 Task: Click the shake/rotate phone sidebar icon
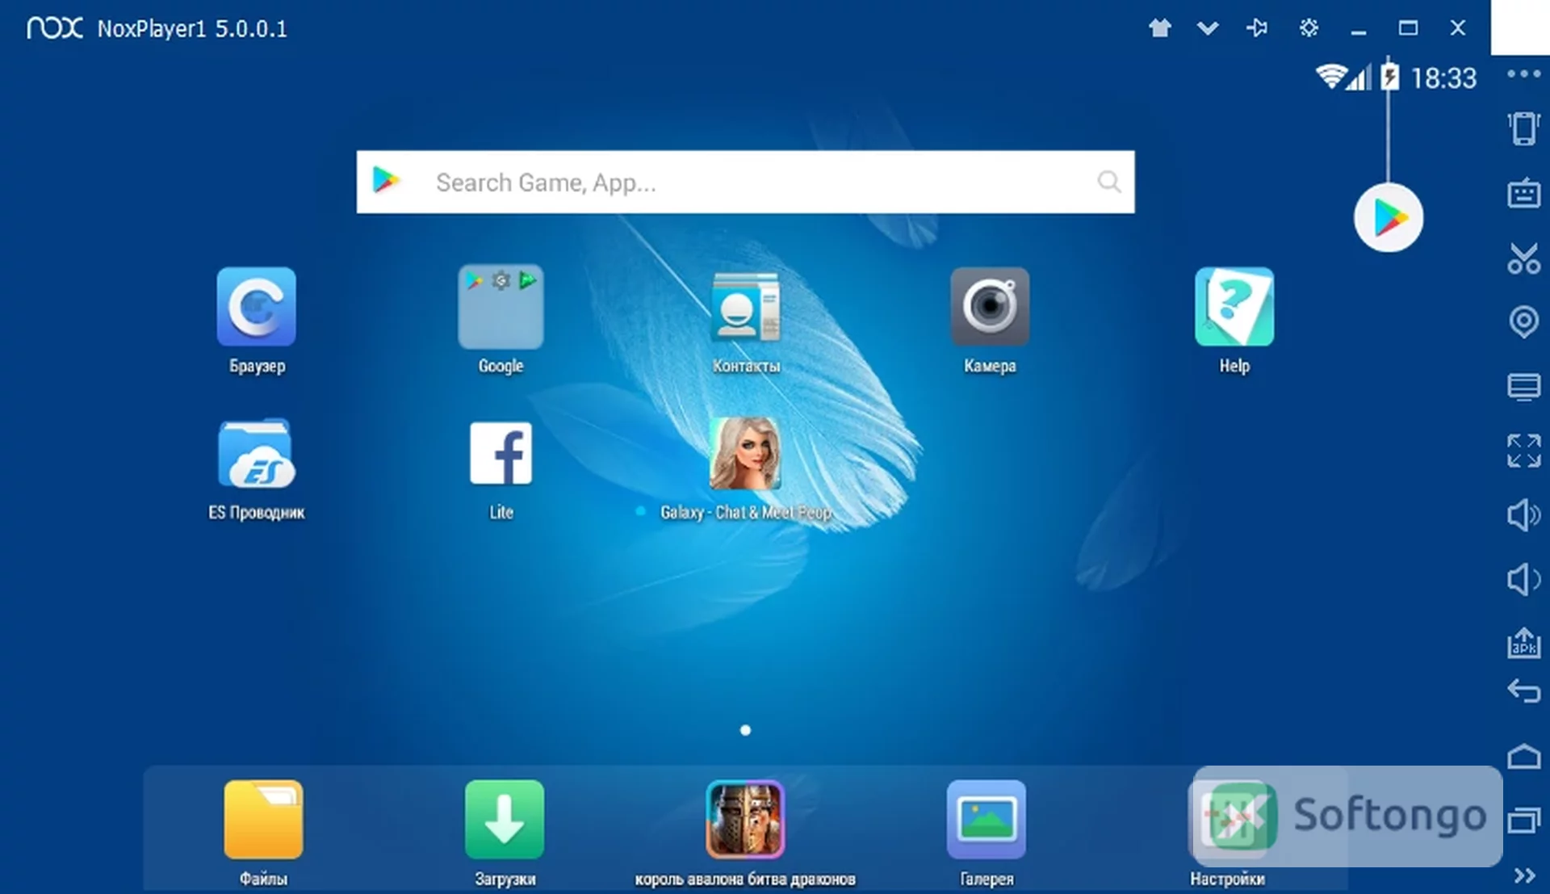[1523, 128]
